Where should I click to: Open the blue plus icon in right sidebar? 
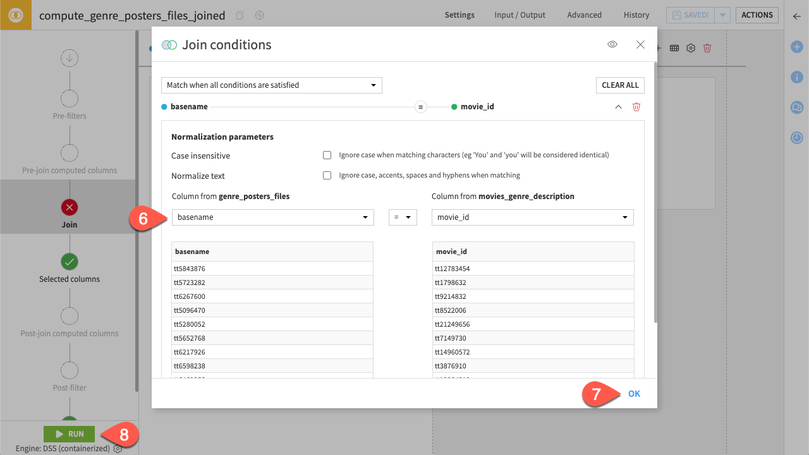coord(797,47)
